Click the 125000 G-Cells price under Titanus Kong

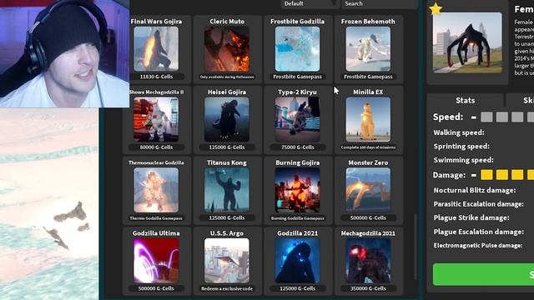point(227,218)
